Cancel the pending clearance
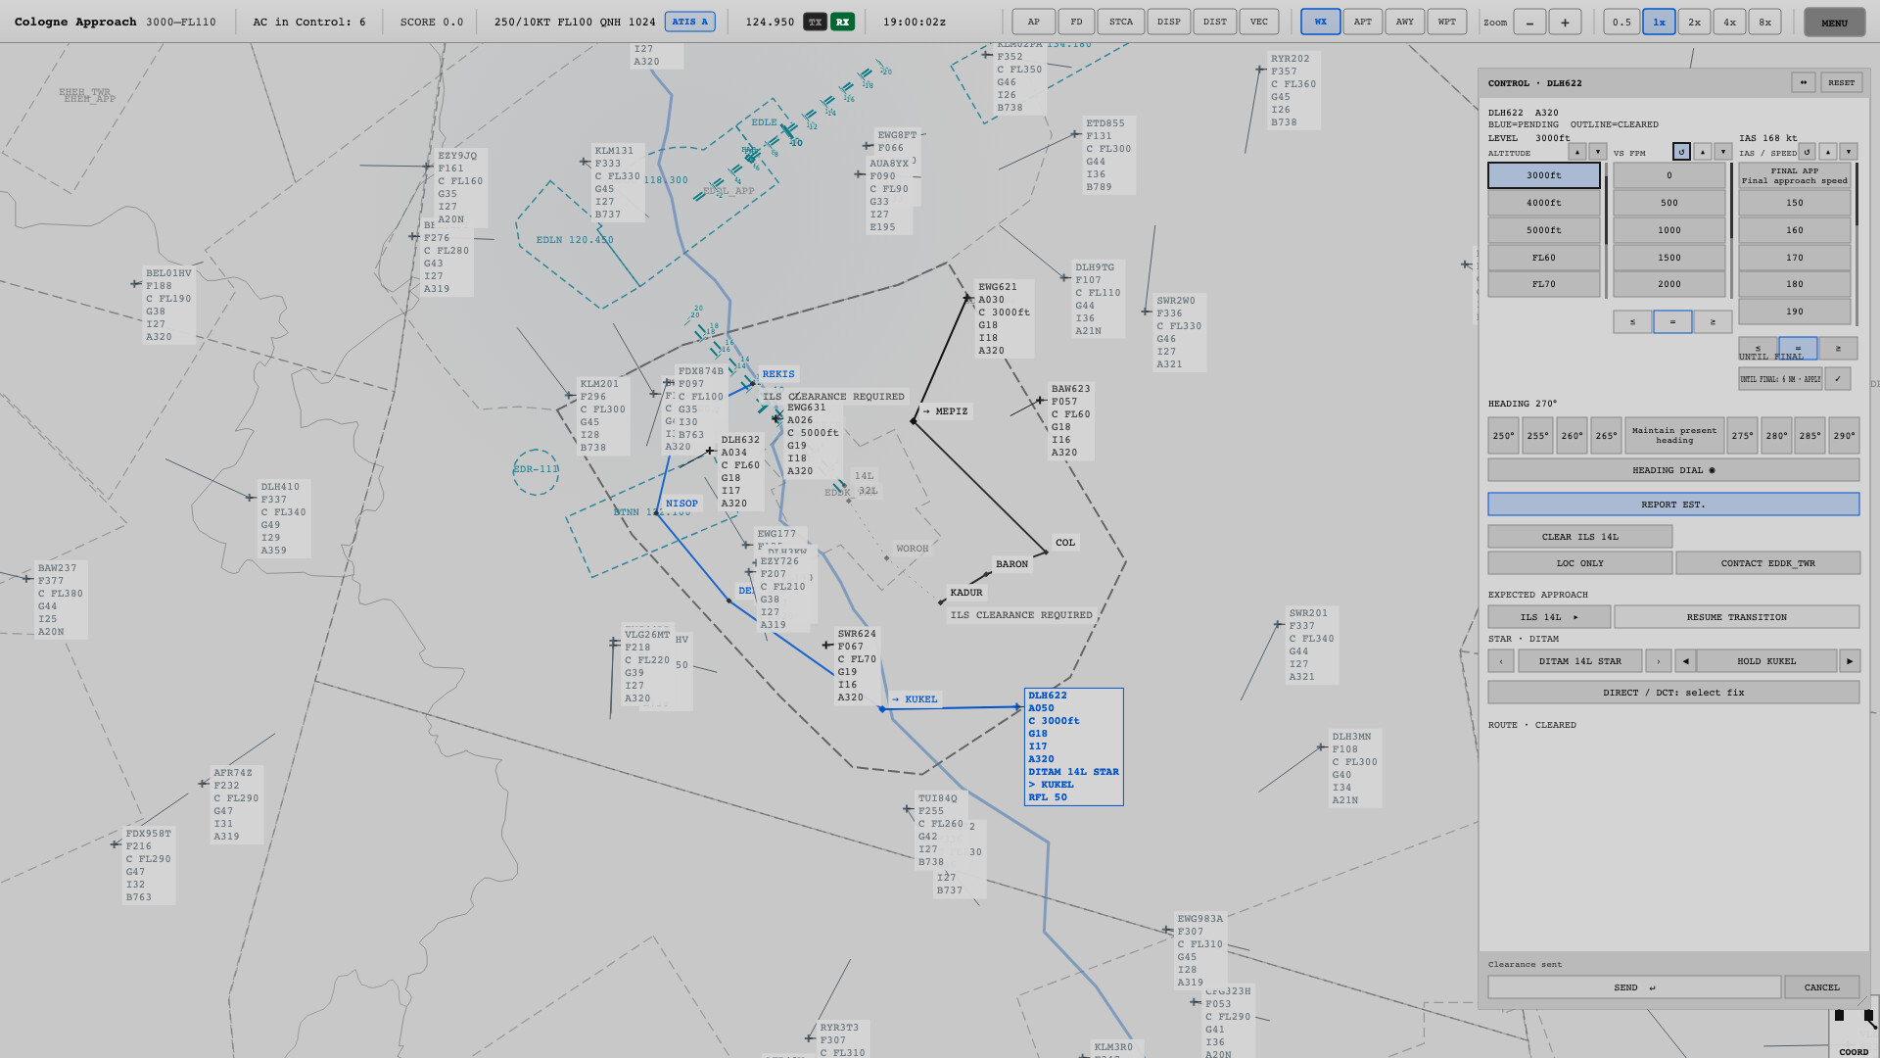 (1822, 987)
